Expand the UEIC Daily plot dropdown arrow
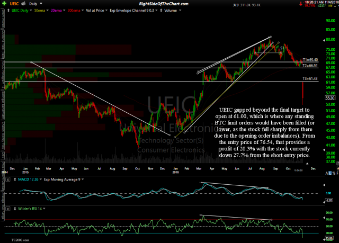 point(31,11)
